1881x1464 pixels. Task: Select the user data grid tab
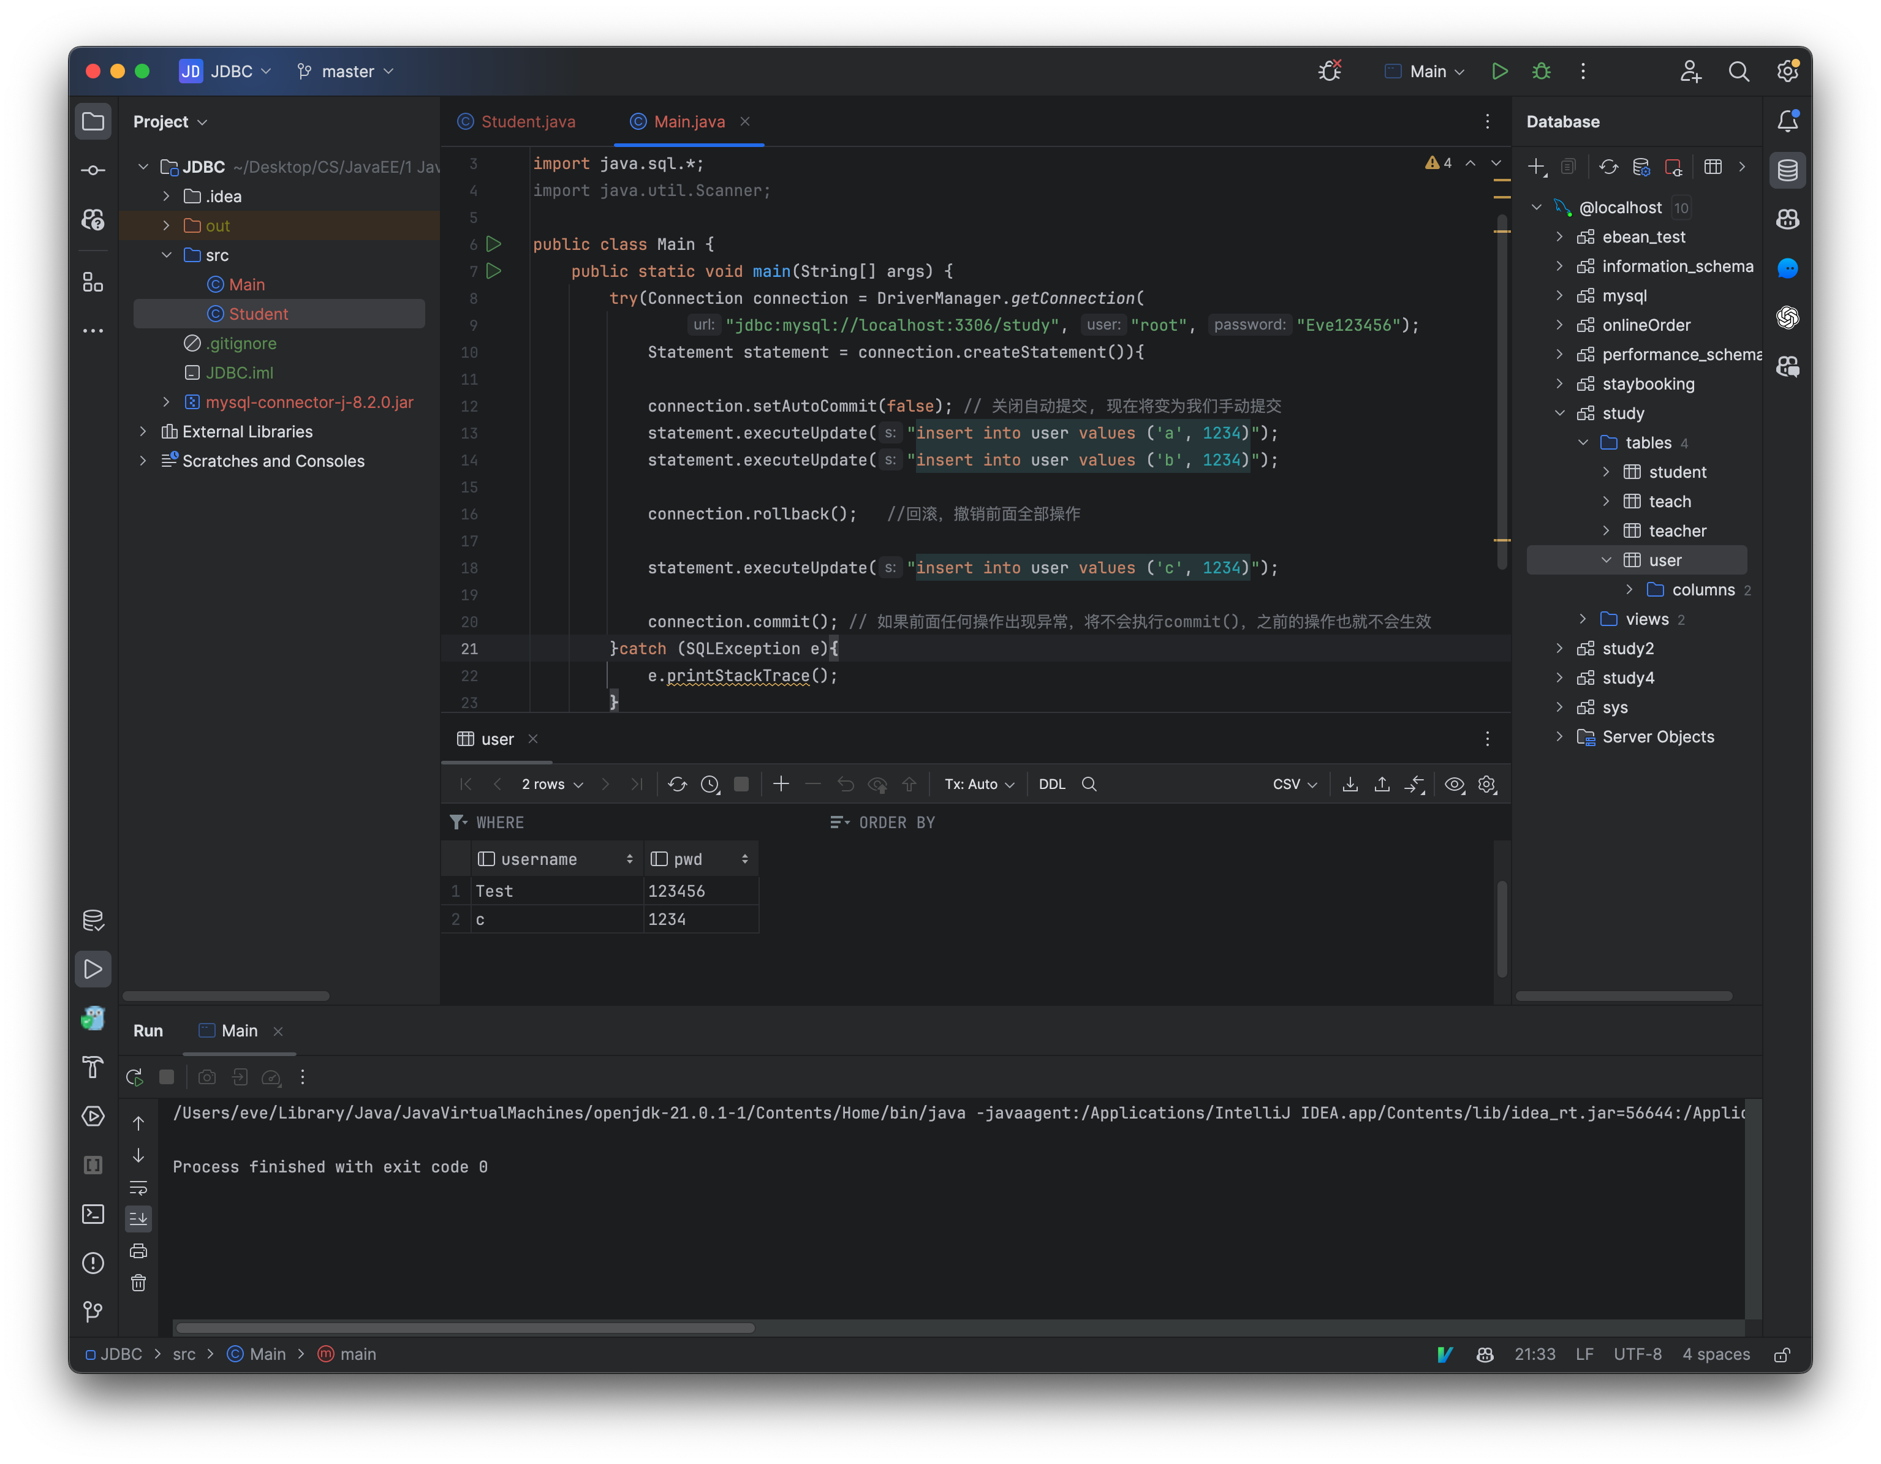point(496,739)
